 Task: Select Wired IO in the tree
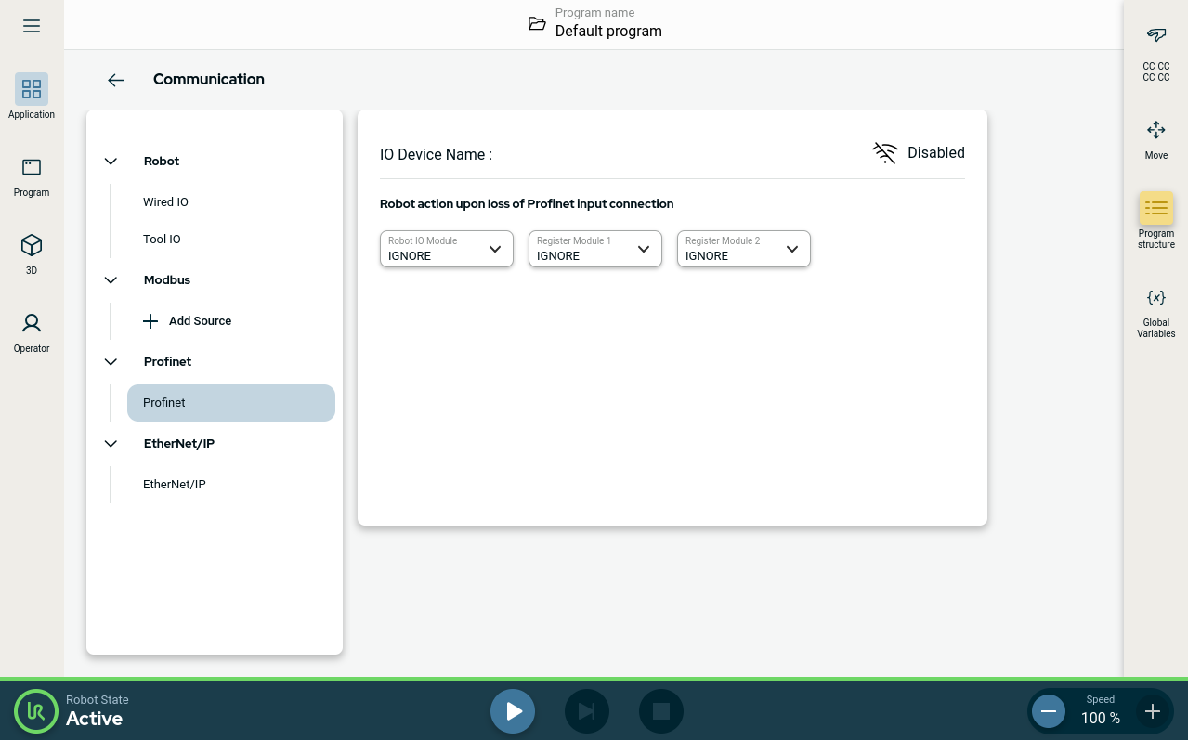tap(166, 202)
